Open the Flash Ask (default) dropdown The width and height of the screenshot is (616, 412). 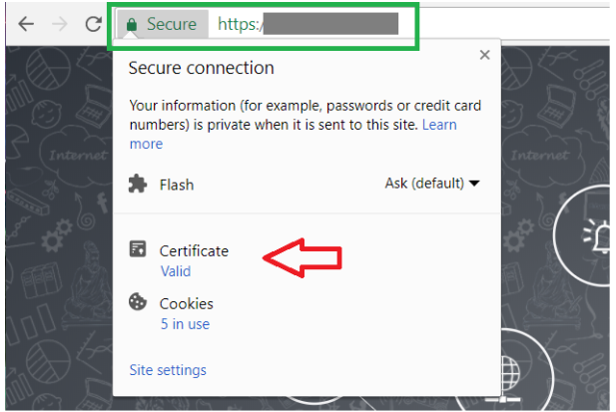pyautogui.click(x=432, y=184)
